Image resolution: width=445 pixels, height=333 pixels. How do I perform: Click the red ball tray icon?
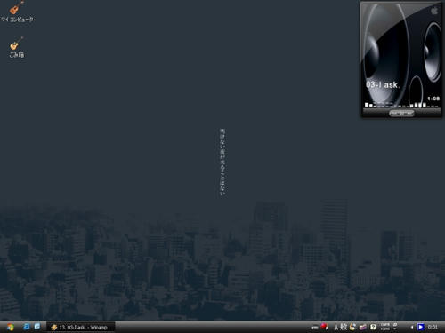tap(325, 327)
